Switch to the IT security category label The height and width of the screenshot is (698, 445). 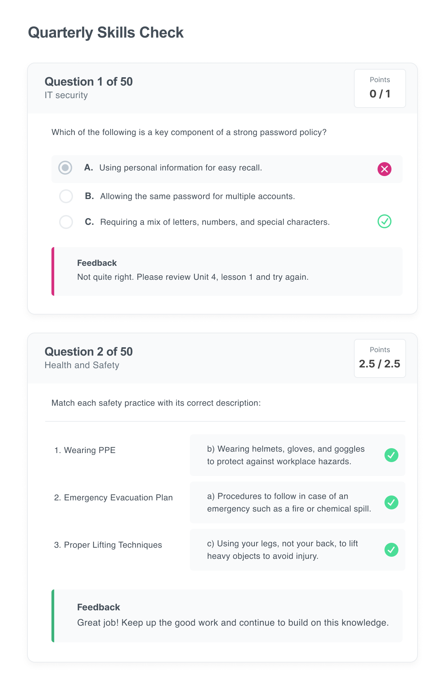[66, 95]
